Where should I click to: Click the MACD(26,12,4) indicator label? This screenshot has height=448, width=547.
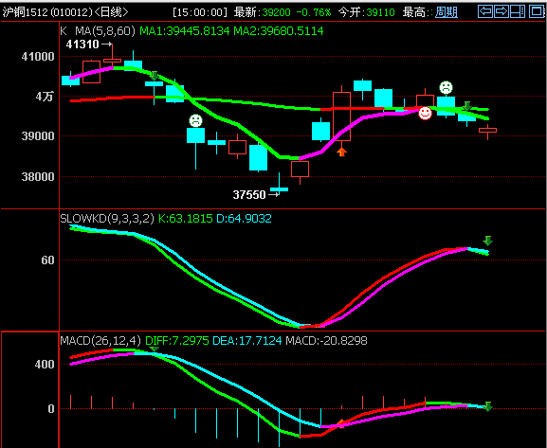pos(100,340)
